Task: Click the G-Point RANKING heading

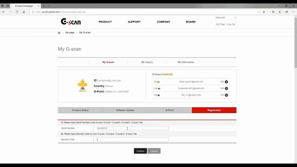Action: click(x=162, y=74)
